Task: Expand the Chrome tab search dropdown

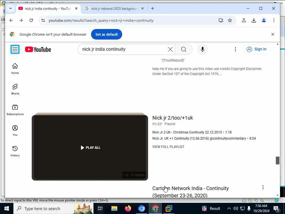Action: 11,8
